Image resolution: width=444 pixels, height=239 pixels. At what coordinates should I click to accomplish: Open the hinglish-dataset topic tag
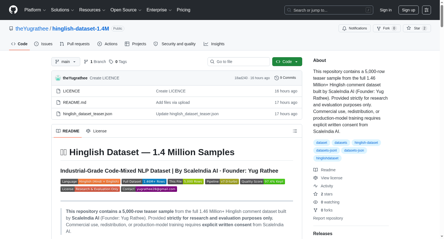click(366, 143)
